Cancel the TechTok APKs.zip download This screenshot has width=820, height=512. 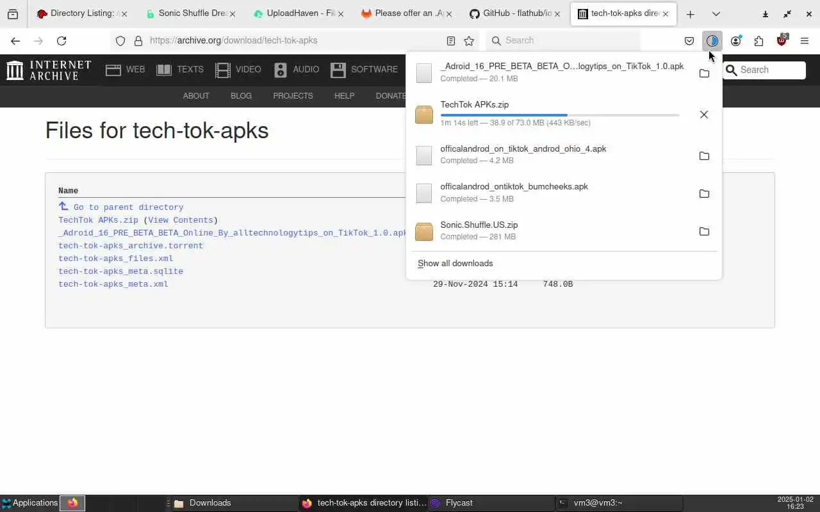704,115
